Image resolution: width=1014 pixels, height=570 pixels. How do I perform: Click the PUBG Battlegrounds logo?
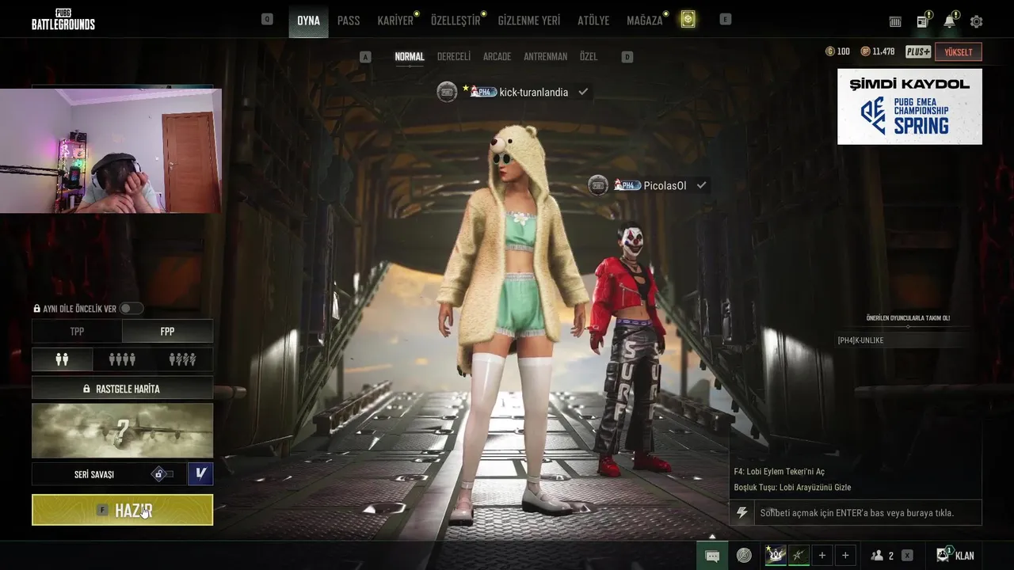tap(63, 19)
